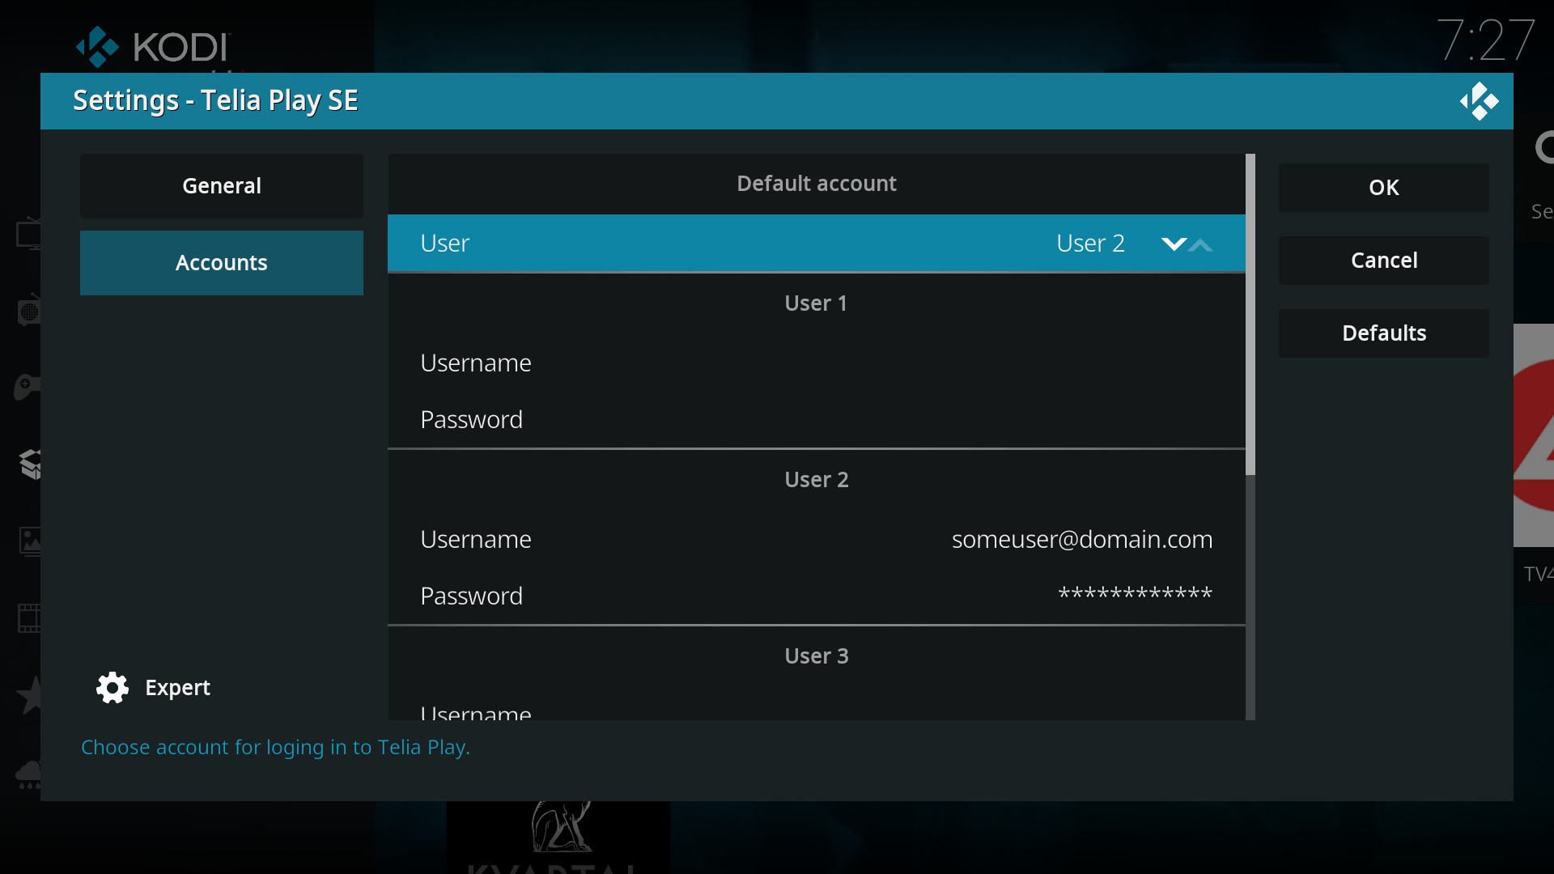Click the TV icon in the left sidebar
Screen dimensions: 1554x874
[x=29, y=235]
